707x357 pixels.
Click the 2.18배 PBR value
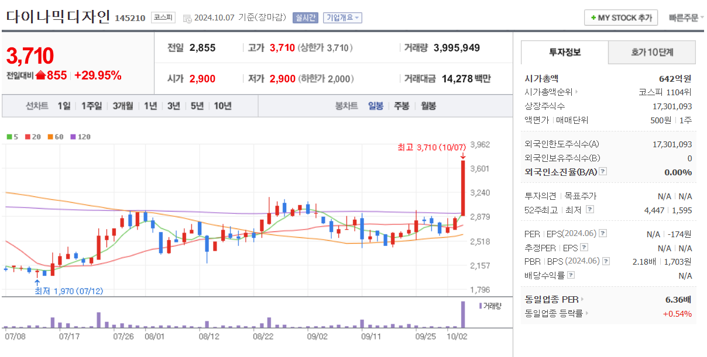(644, 261)
